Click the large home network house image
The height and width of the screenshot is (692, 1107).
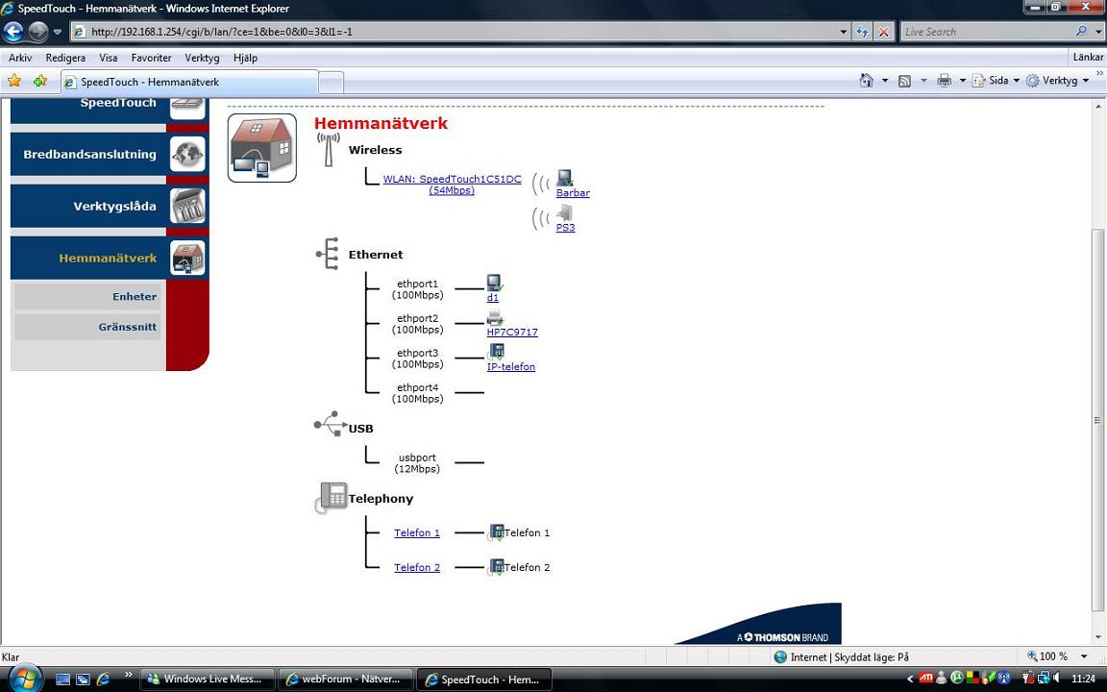pyautogui.click(x=262, y=148)
